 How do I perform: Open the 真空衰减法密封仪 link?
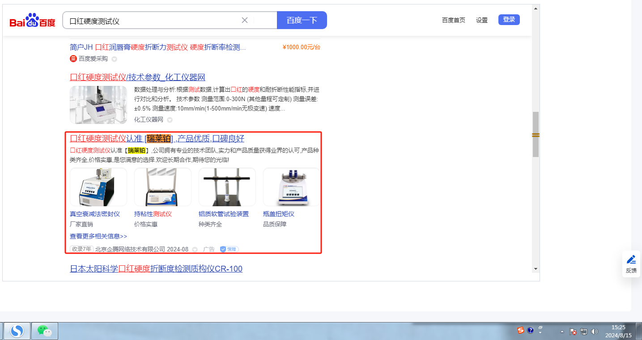pyautogui.click(x=95, y=214)
